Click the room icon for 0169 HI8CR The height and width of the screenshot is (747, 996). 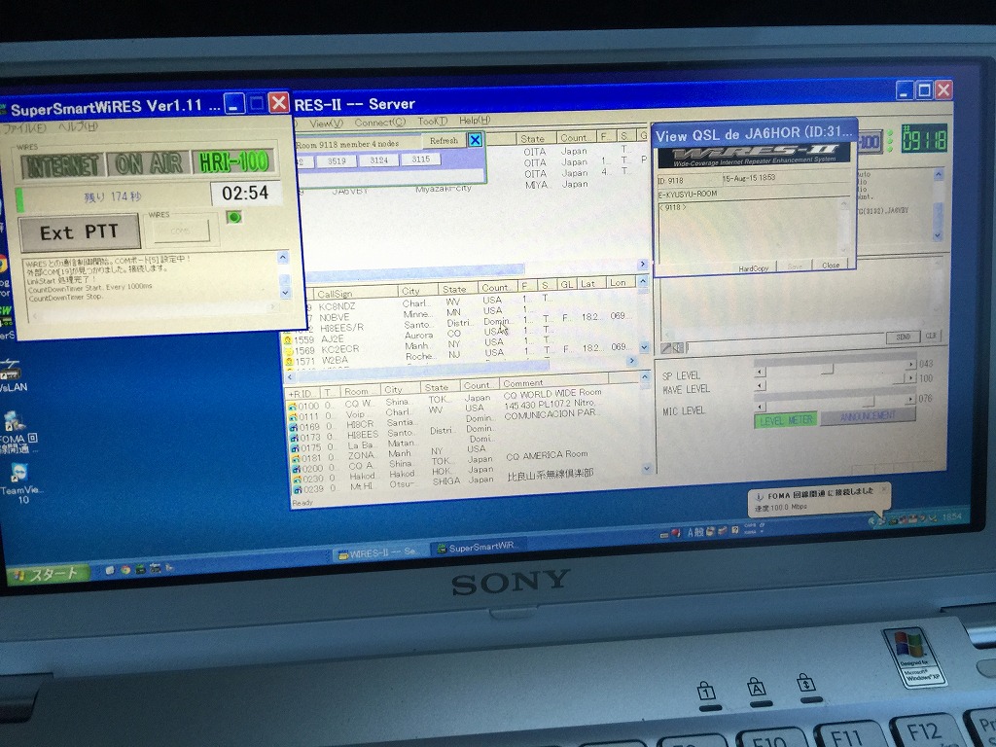coord(294,427)
